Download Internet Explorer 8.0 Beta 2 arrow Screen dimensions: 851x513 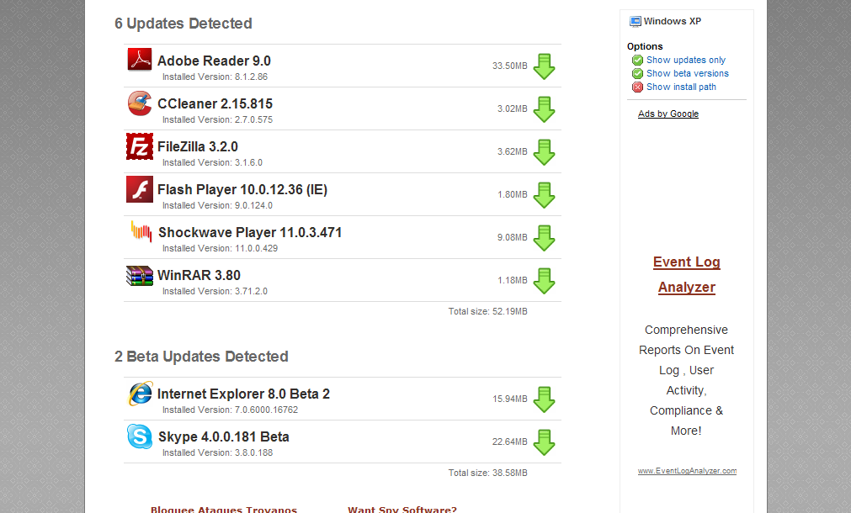(544, 399)
